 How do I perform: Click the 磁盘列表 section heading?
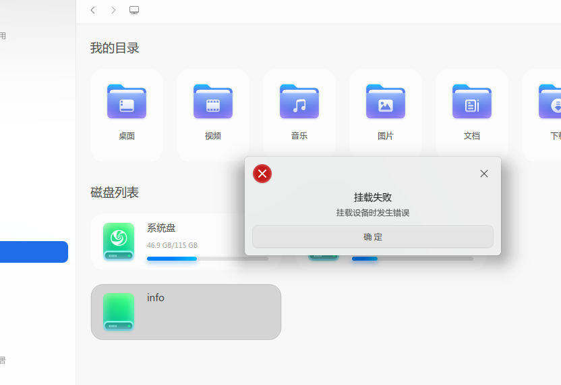coord(115,192)
